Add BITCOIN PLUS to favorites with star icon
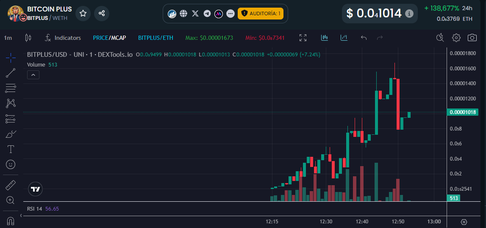This screenshot has height=228, width=486. pyautogui.click(x=83, y=13)
